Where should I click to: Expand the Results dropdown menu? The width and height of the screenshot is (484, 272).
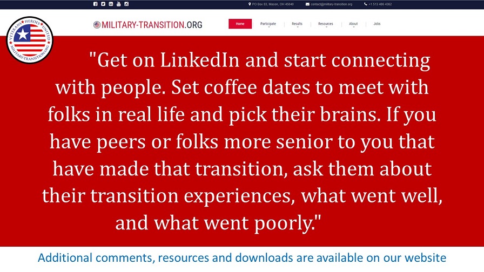point(297,24)
